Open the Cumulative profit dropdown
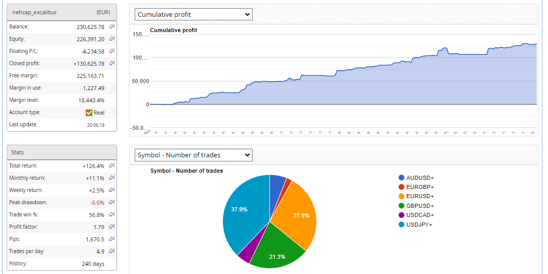The width and height of the screenshot is (548, 274). tap(193, 14)
